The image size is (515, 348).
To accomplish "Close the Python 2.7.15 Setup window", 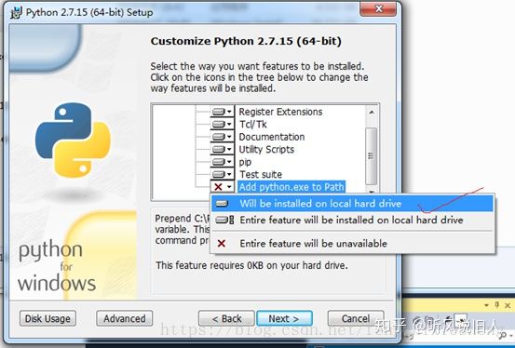I will point(378,8).
